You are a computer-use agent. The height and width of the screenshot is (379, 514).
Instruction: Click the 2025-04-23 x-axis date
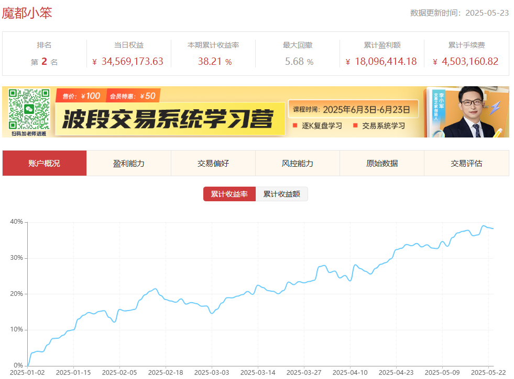pos(396,372)
